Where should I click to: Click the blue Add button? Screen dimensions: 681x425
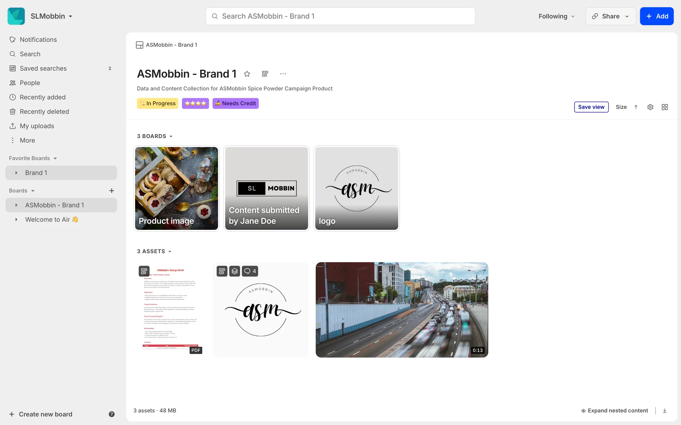point(657,16)
